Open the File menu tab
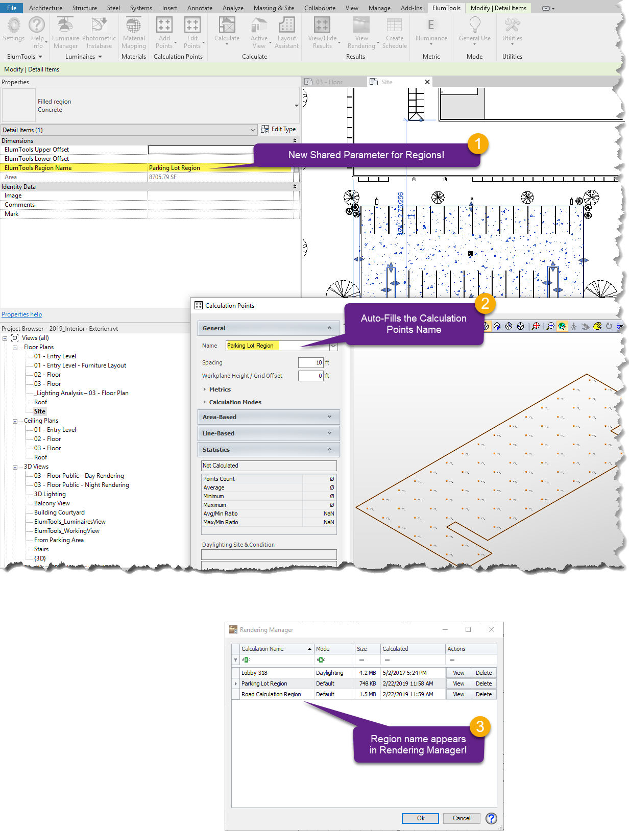 pos(12,8)
